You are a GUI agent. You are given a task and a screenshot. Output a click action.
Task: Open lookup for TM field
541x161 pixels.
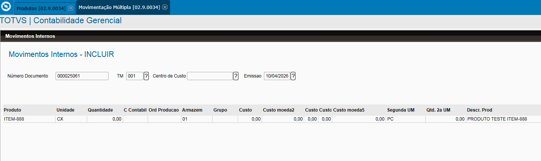click(x=146, y=76)
